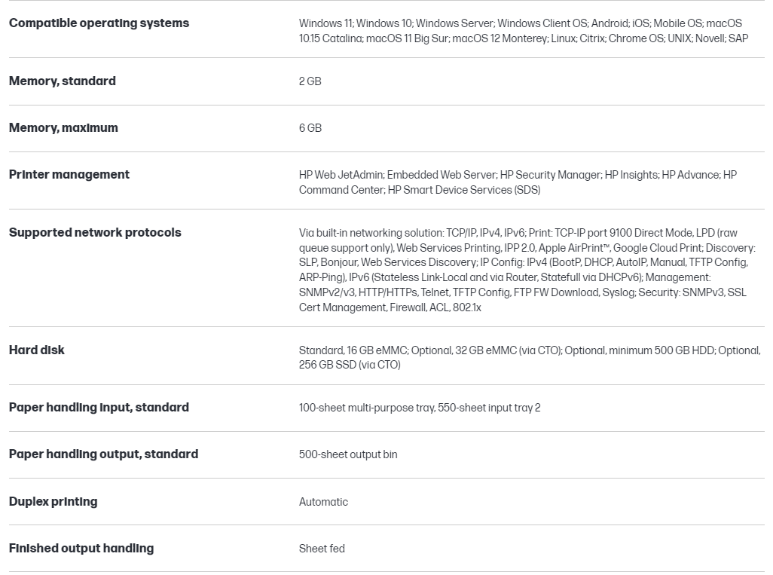This screenshot has width=773, height=575.
Task: Select the "Finished output handling" label
Action: point(81,549)
